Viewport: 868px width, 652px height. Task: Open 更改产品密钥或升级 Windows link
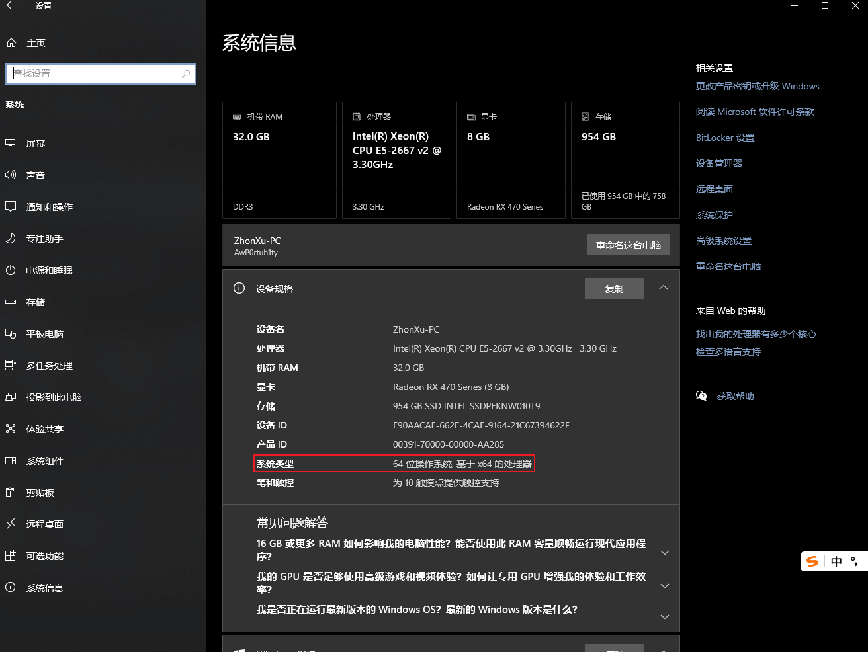coord(758,86)
